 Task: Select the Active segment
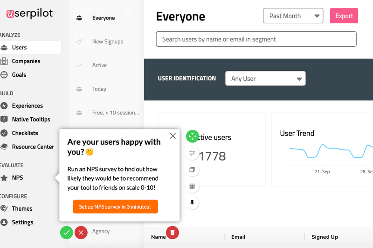coord(99,65)
